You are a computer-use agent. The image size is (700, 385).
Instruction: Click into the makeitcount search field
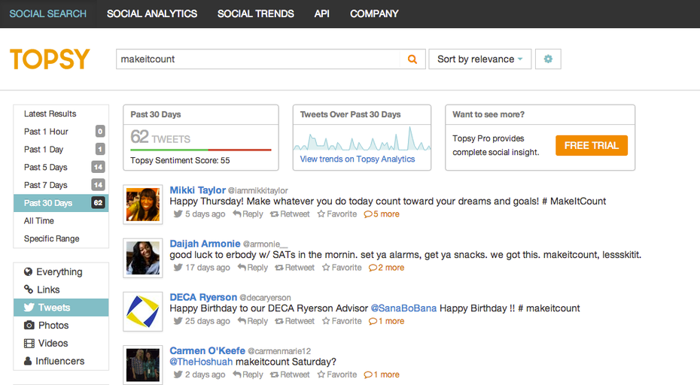(258, 59)
